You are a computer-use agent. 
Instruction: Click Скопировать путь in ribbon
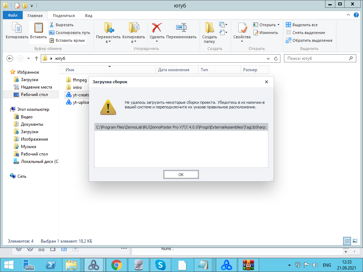[70, 33]
